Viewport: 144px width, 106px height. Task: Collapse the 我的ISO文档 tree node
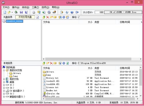(4, 70)
